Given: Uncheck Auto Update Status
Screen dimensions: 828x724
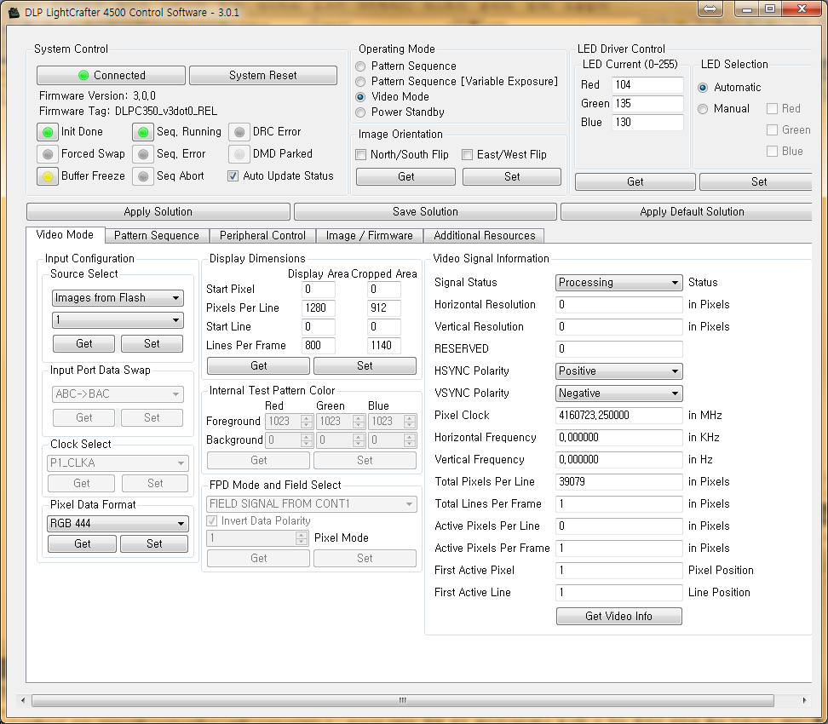Looking at the screenshot, I should pyautogui.click(x=233, y=176).
